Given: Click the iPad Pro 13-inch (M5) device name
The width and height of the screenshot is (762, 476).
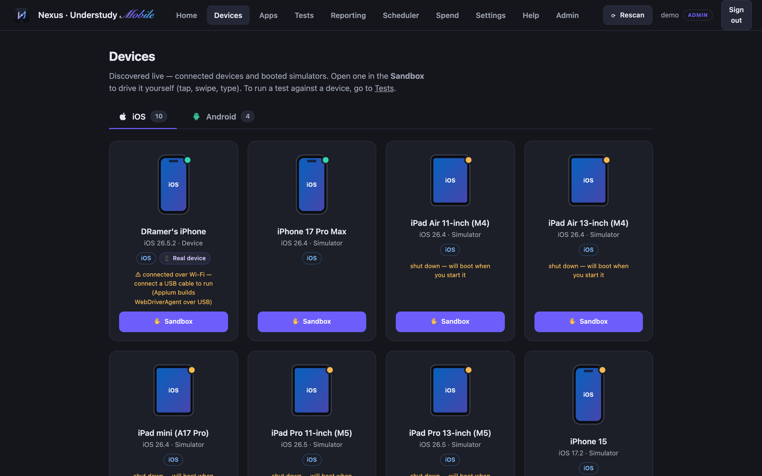Looking at the screenshot, I should (450, 433).
